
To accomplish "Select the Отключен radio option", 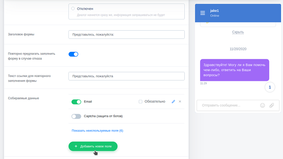I will click(73, 9).
